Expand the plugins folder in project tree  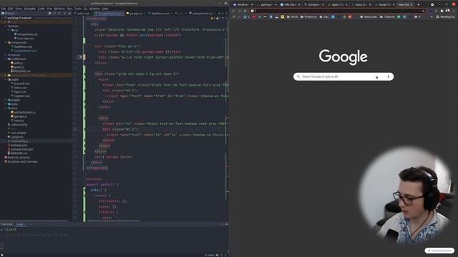tap(5, 100)
